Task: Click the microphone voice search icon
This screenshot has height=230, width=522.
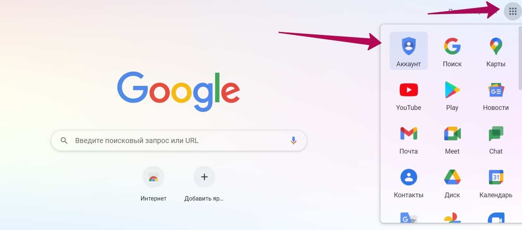Action: [294, 140]
